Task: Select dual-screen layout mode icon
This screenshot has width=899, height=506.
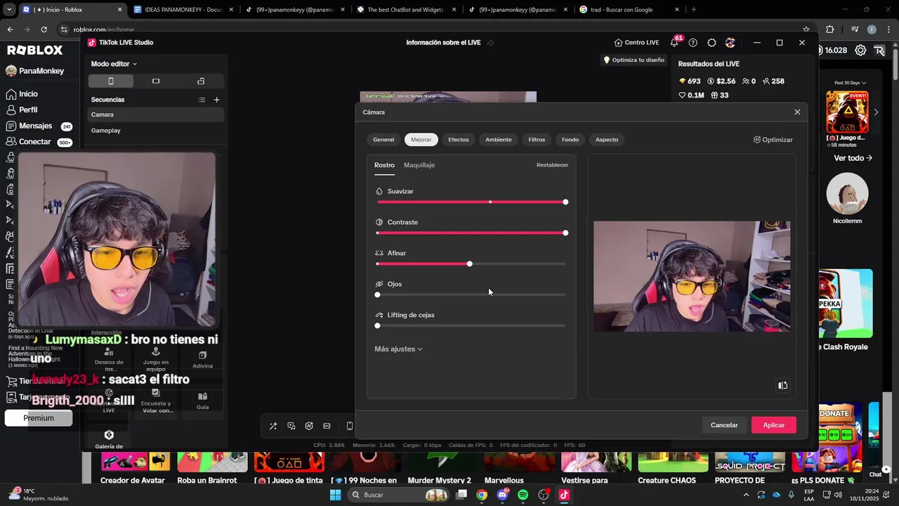Action: click(201, 81)
